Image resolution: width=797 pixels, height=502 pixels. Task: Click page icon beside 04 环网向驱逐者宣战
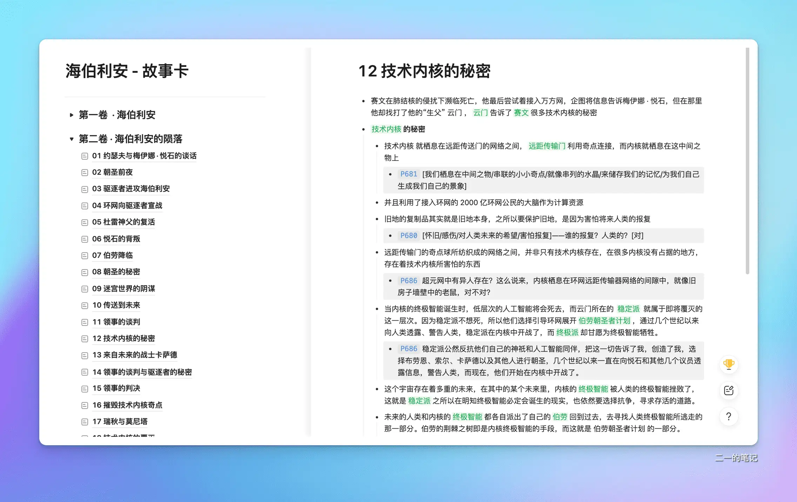(x=85, y=206)
